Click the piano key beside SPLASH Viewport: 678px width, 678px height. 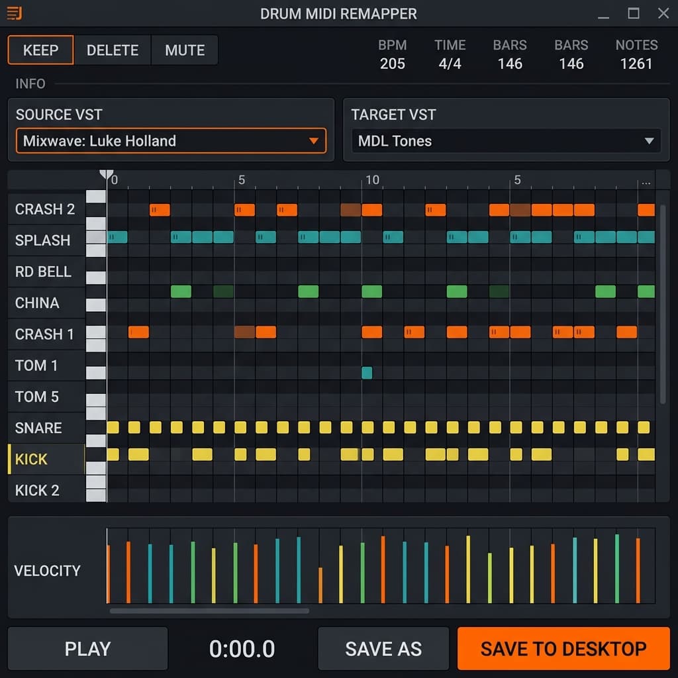tap(96, 237)
